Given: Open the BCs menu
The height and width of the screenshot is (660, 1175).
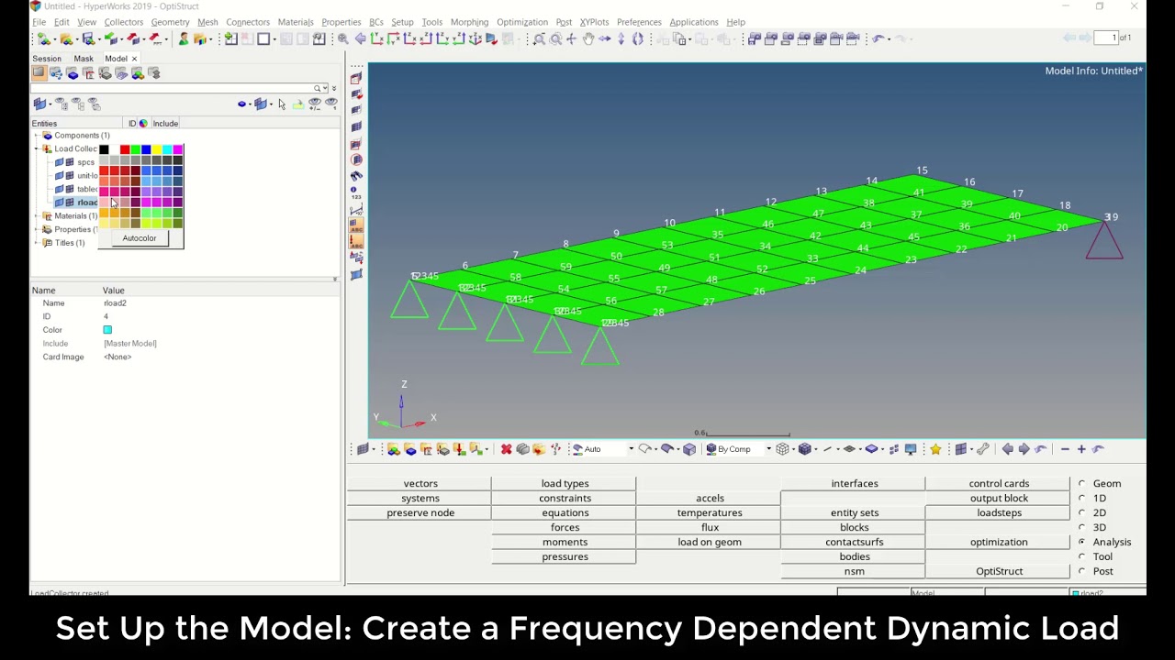Looking at the screenshot, I should (376, 22).
